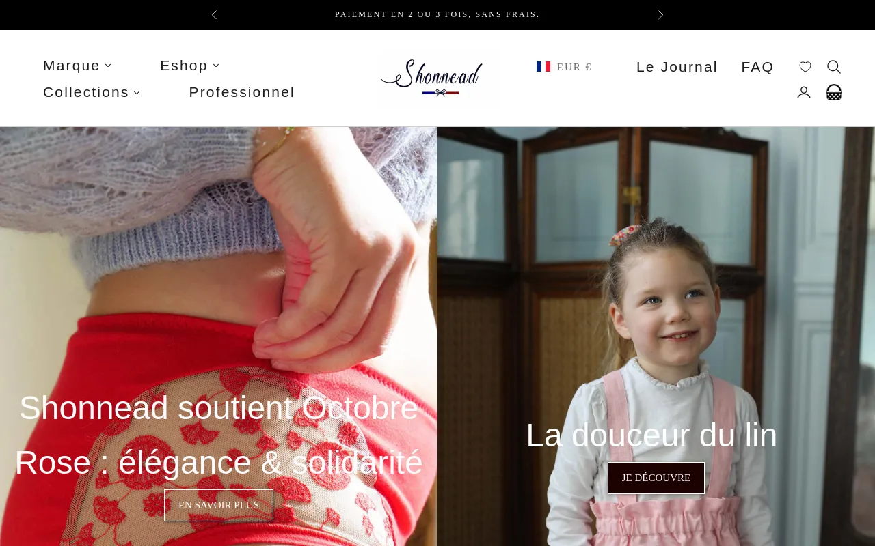Open the shopping basket cart icon
The height and width of the screenshot is (546, 875).
coord(834,92)
